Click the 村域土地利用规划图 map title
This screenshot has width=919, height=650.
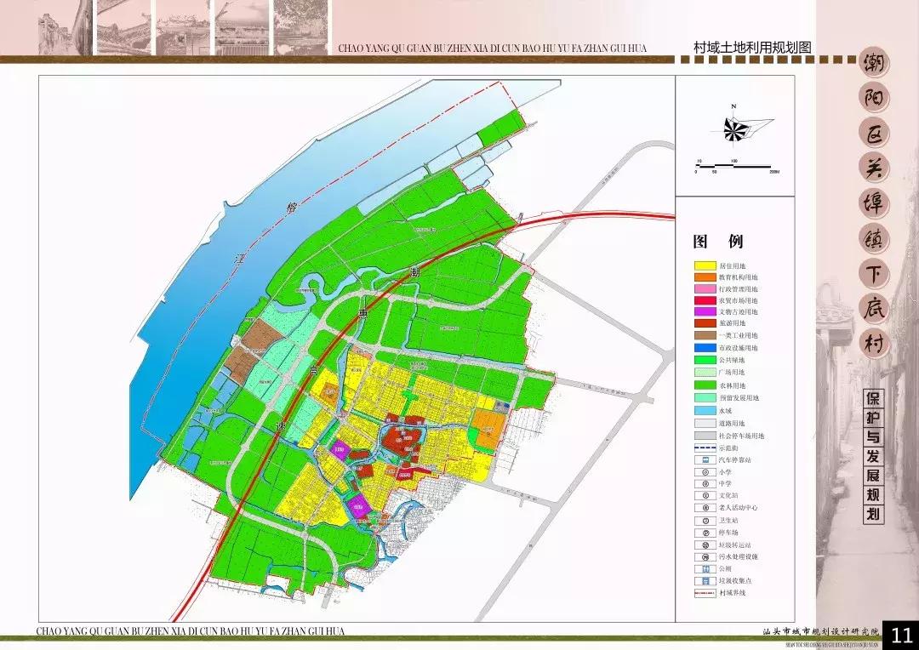pos(752,48)
